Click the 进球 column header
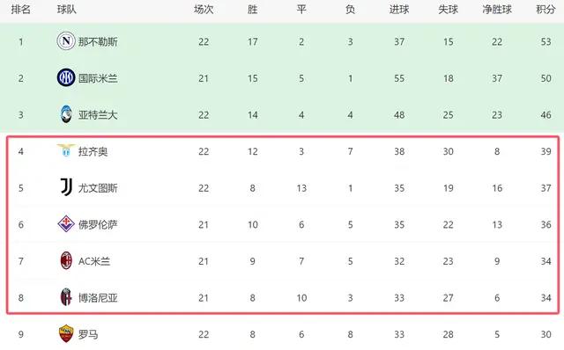 pyautogui.click(x=399, y=10)
